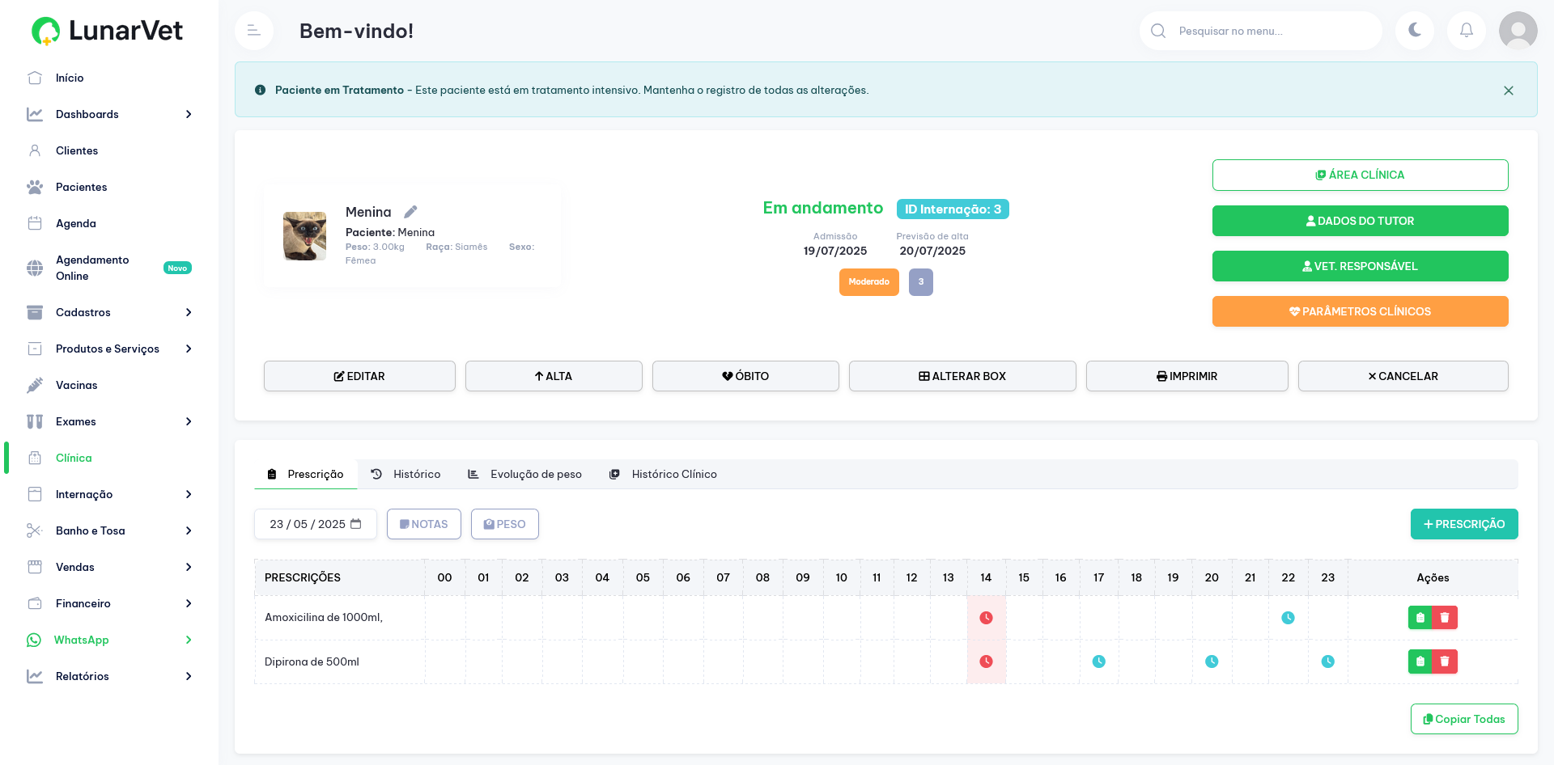Open Agendamento Online menu item
Image resolution: width=1554 pixels, height=765 pixels.
(109, 268)
